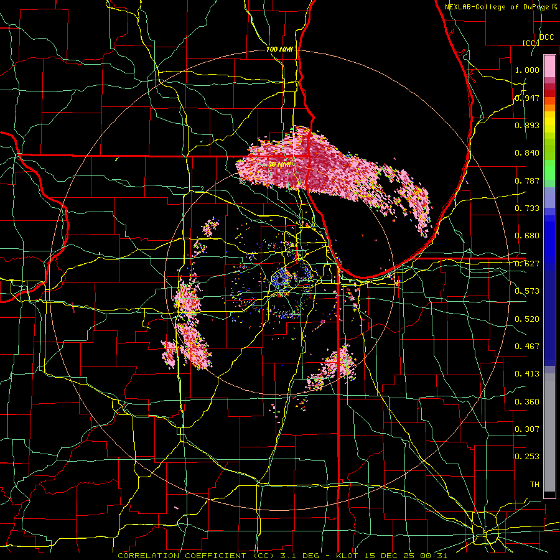Image resolution: width=560 pixels, height=560 pixels.
Task: Select the 0.520 scale value
Action: click(x=527, y=319)
